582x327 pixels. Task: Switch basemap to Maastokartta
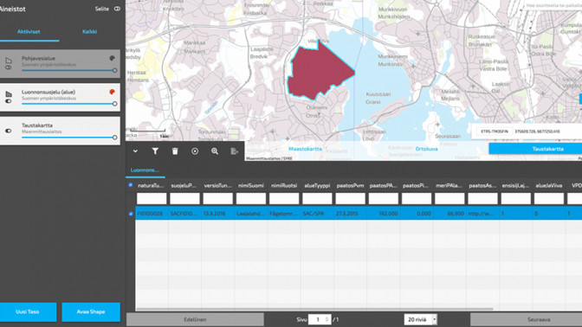pyautogui.click(x=305, y=149)
